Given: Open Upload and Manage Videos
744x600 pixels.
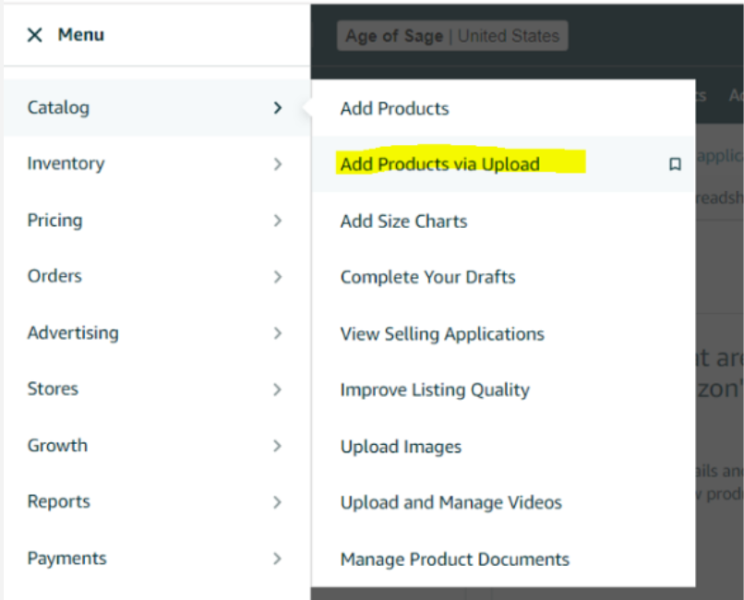Looking at the screenshot, I should click(450, 503).
